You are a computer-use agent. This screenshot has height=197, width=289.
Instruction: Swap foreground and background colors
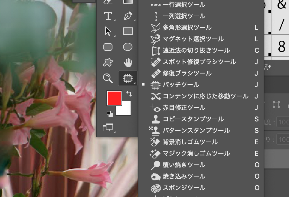tap(129, 94)
